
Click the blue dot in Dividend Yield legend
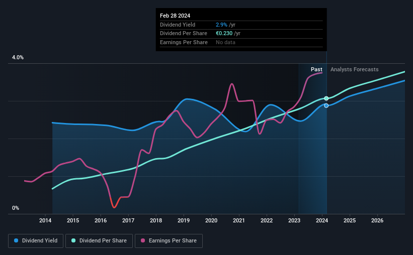pyautogui.click(x=16, y=240)
